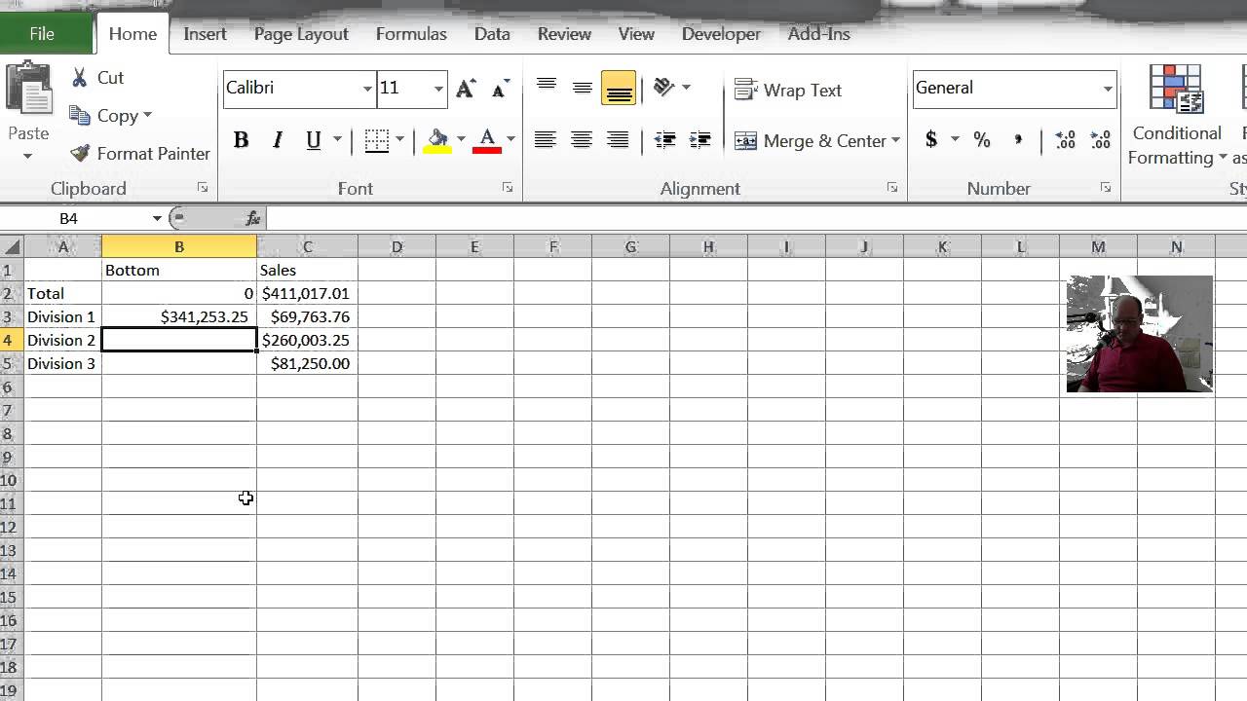
Task: Apply red Font Color to text
Action: pos(487,140)
